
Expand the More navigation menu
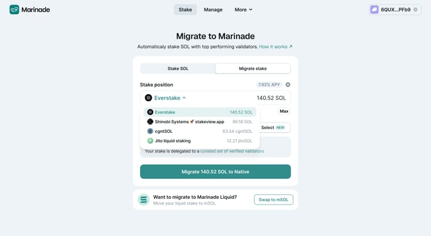pos(243,10)
